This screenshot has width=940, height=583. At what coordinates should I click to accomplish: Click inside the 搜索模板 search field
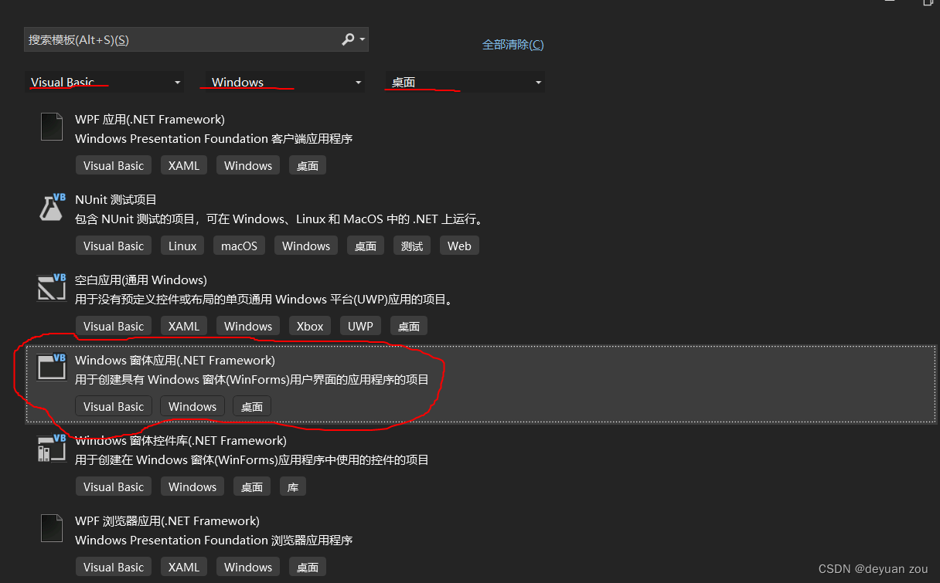click(155, 39)
